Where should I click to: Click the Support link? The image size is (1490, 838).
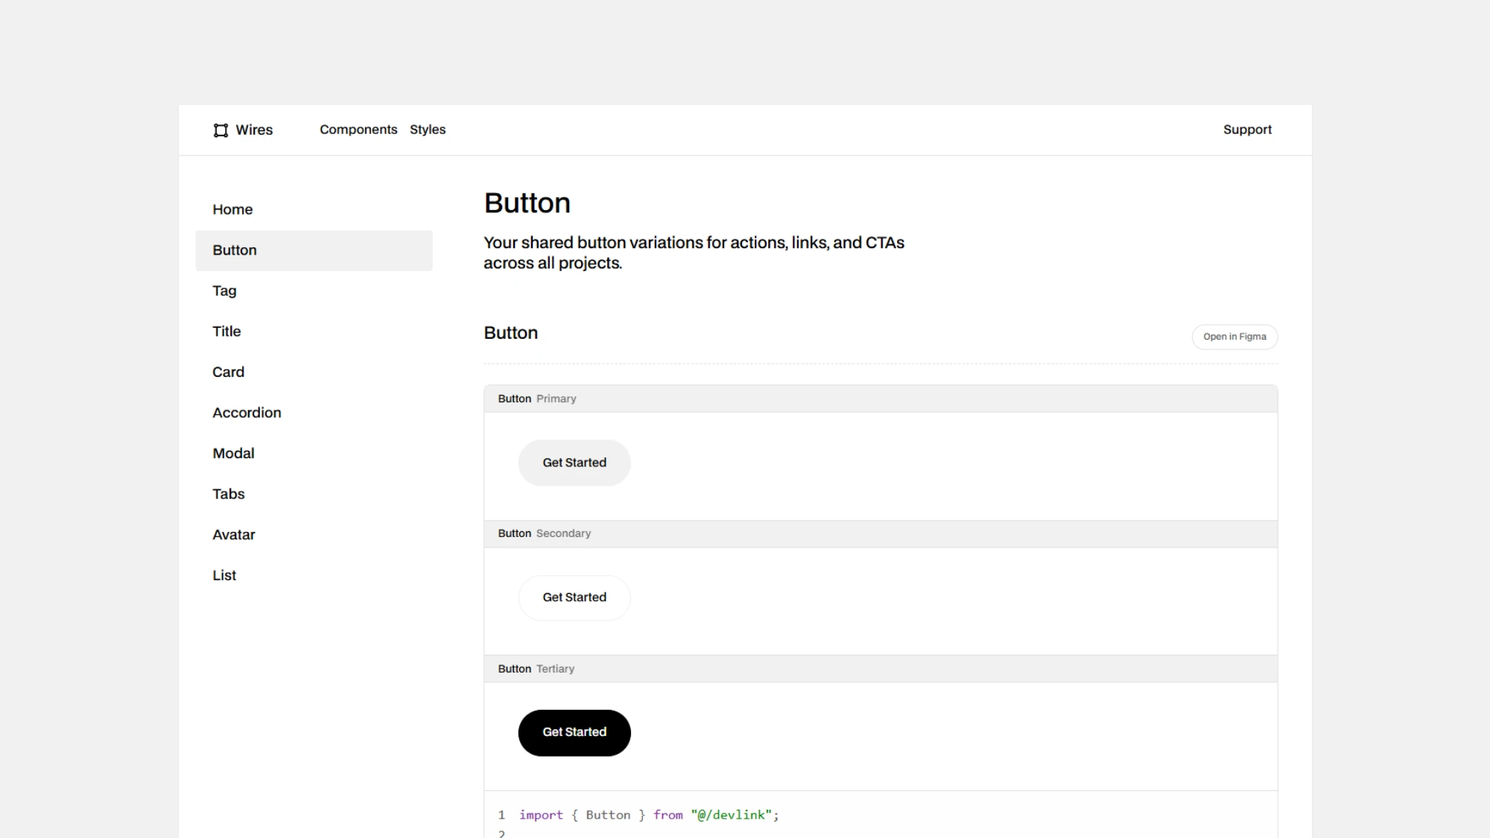[x=1247, y=130]
